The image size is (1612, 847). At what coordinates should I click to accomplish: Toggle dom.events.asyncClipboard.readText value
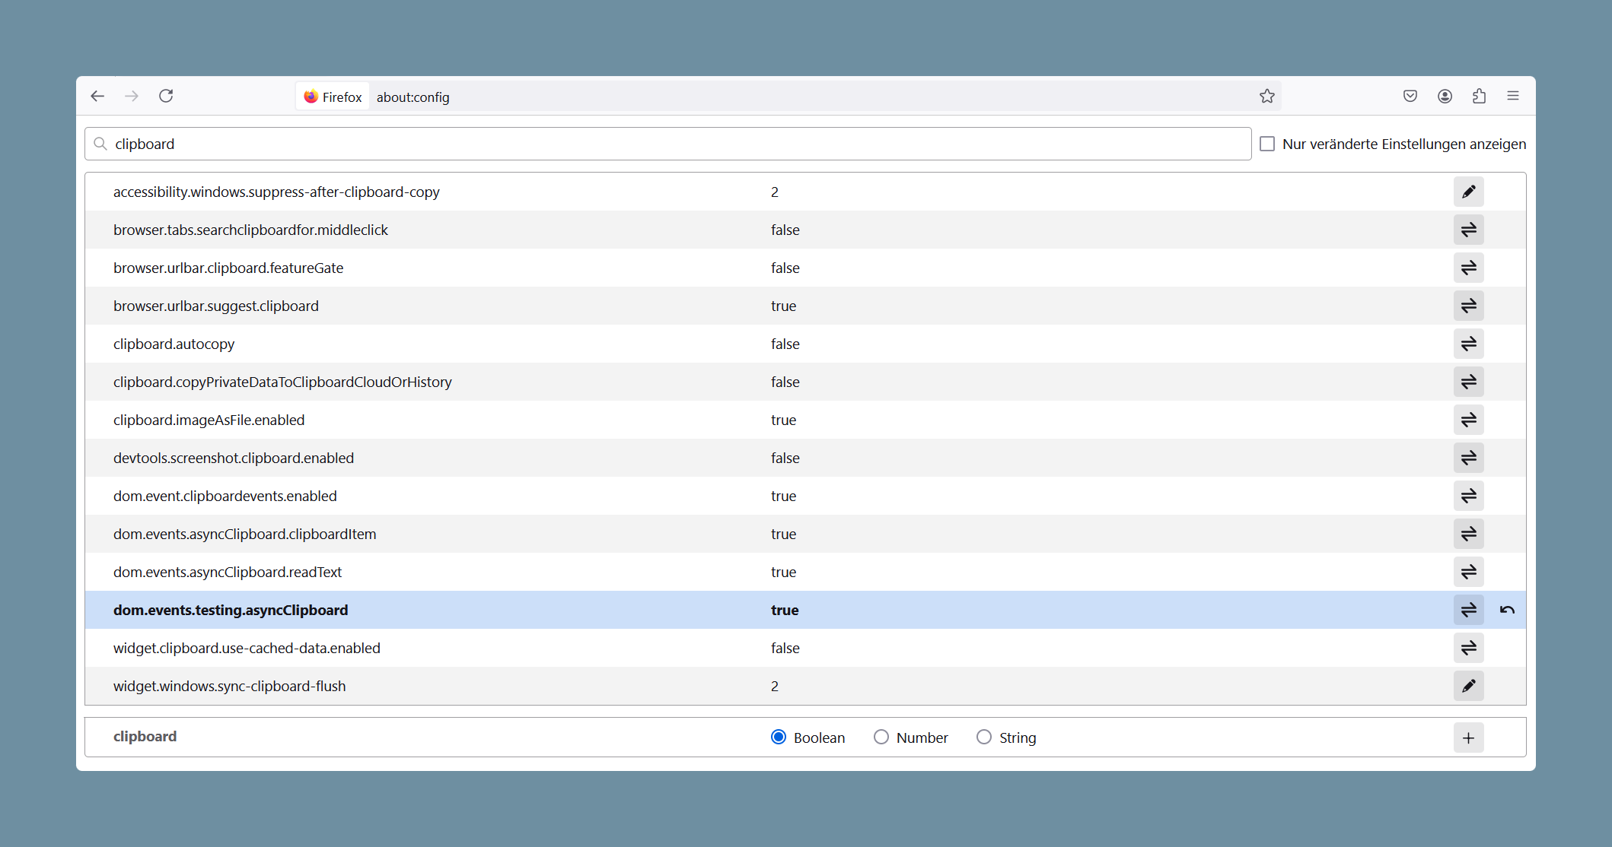(1468, 572)
